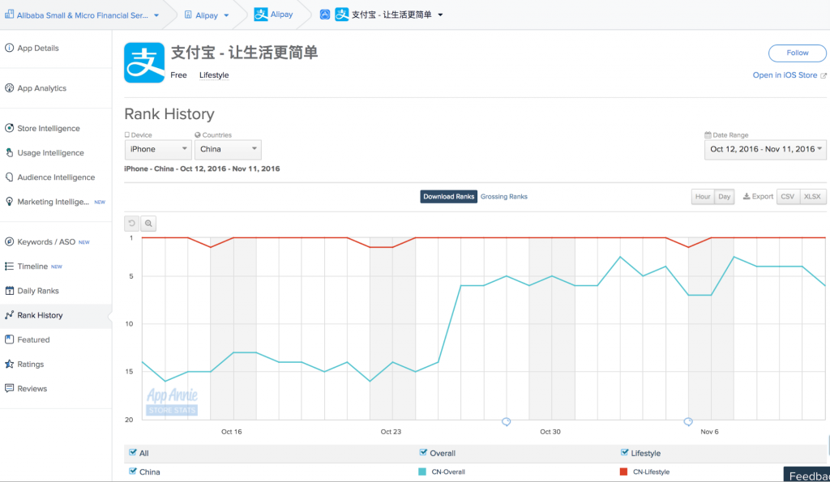Click the Timeline list icon
This screenshot has width=830, height=482.
9,267
